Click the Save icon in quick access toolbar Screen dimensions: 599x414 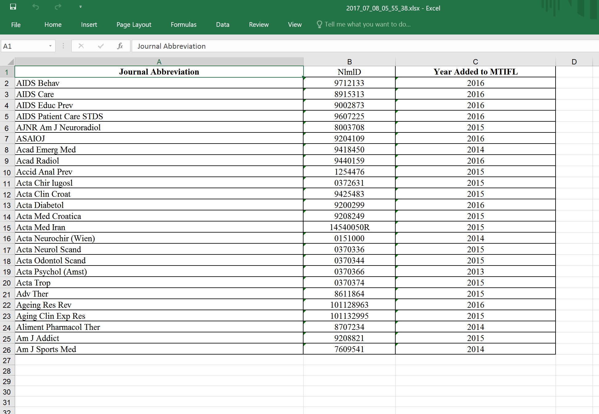coord(13,7)
